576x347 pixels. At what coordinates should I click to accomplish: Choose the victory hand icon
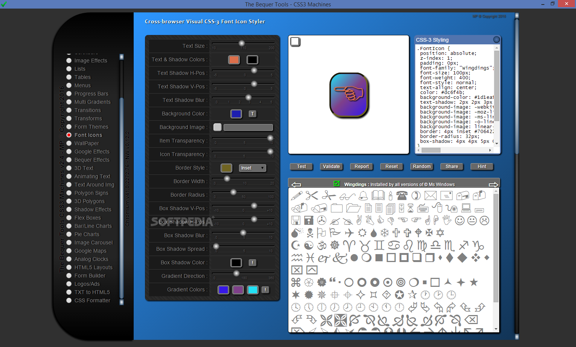[359, 220]
